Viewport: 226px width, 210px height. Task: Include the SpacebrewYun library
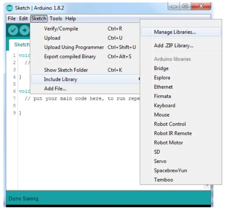pos(181,170)
